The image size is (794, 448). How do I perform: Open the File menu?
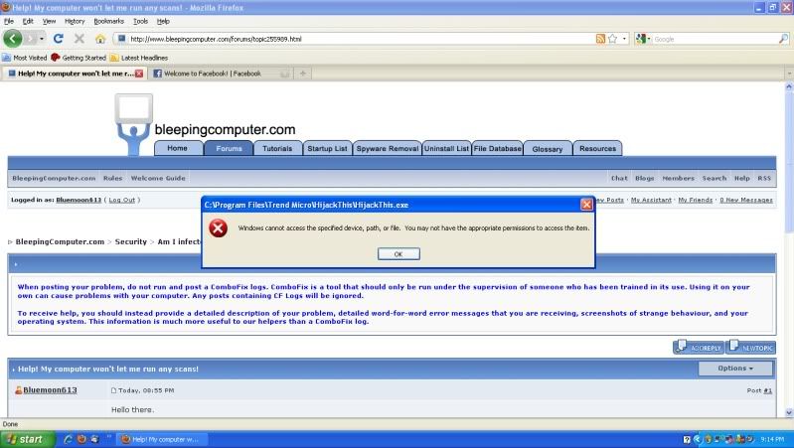[9, 21]
